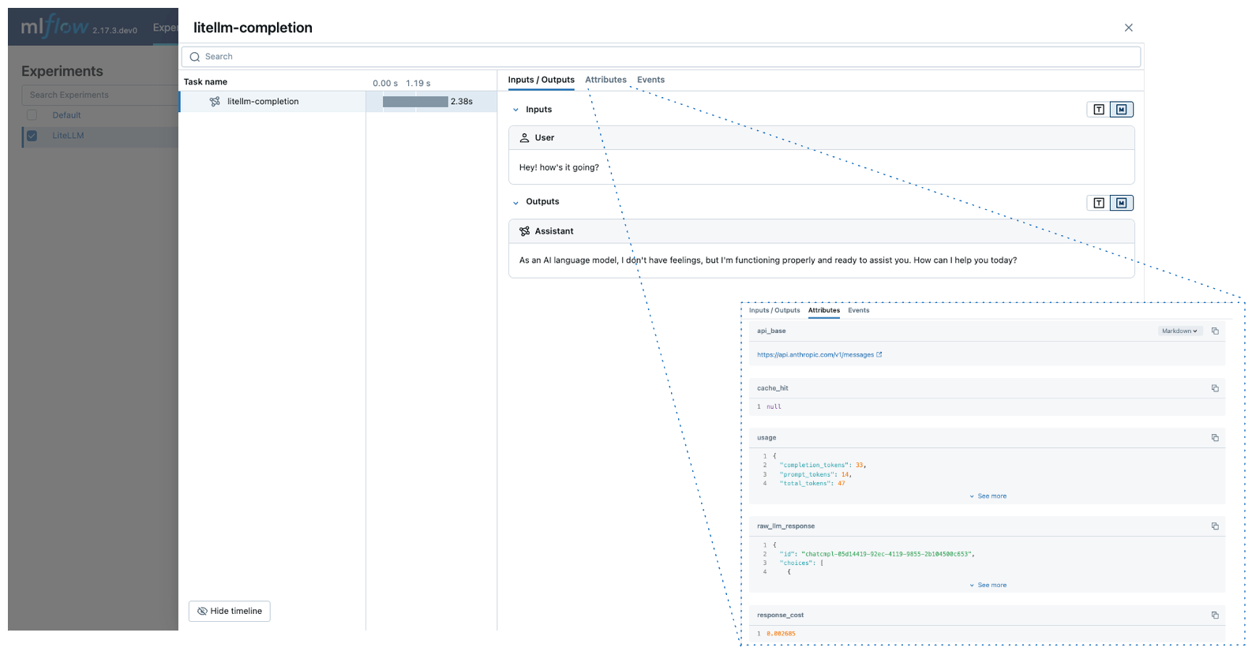This screenshot has width=1252, height=655.
Task: Click the Assistant response text
Action: point(767,260)
